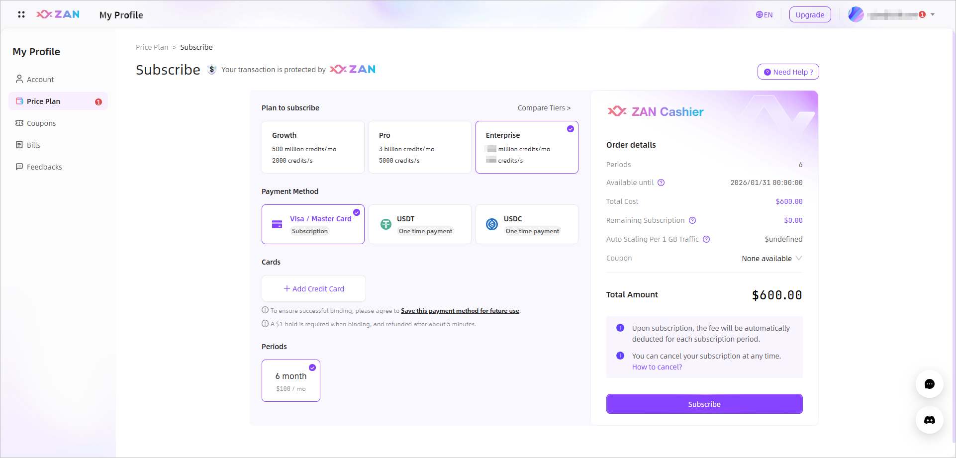Choose USDC one time payment

pyautogui.click(x=527, y=224)
